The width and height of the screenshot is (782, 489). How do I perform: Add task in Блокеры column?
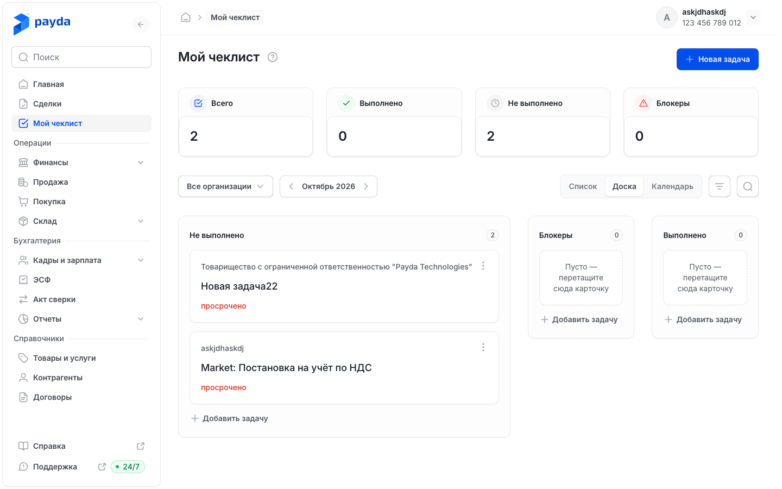click(579, 319)
